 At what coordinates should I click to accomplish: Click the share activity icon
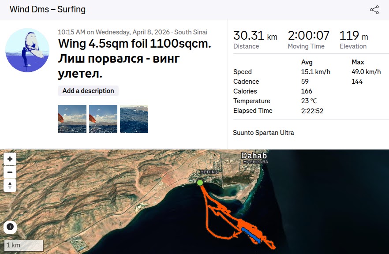click(x=374, y=10)
